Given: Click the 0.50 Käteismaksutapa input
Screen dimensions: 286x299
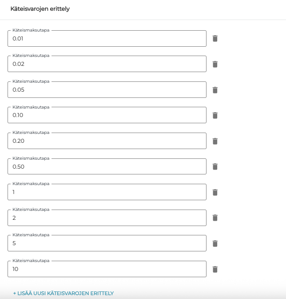Looking at the screenshot, I should tap(107, 167).
